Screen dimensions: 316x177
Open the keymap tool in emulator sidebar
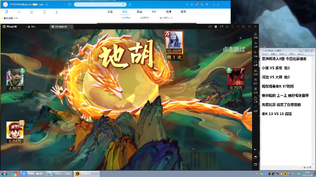click(256, 35)
